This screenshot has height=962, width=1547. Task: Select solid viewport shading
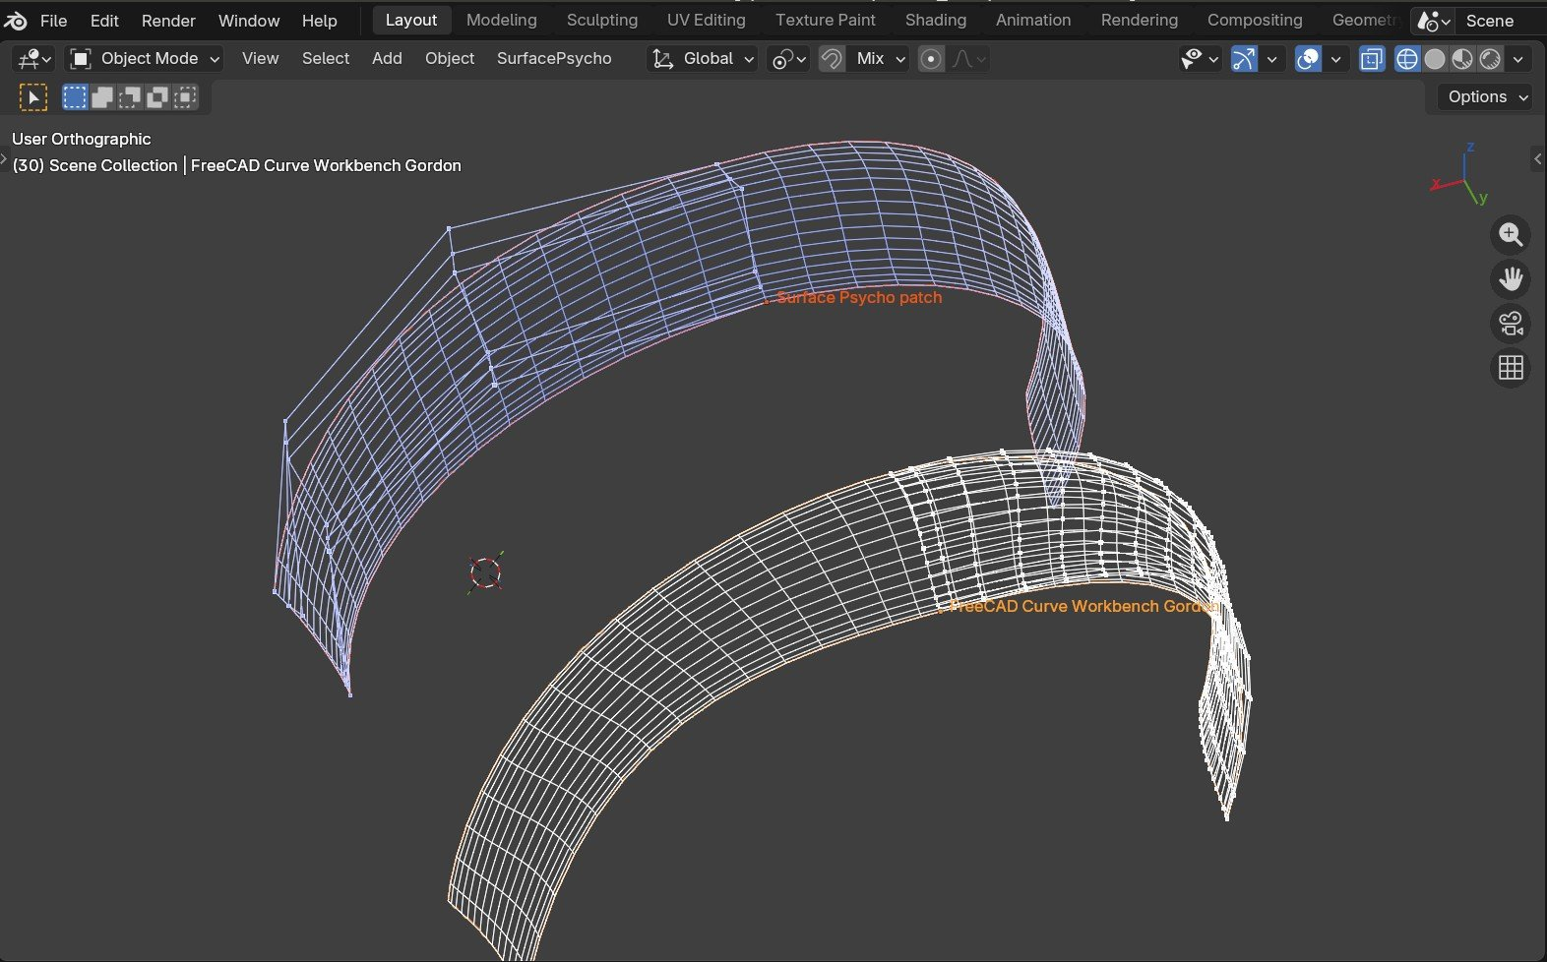[x=1435, y=59]
